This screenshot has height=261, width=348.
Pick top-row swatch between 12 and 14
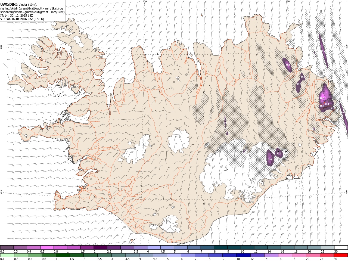pyautogui.click(x=261, y=247)
